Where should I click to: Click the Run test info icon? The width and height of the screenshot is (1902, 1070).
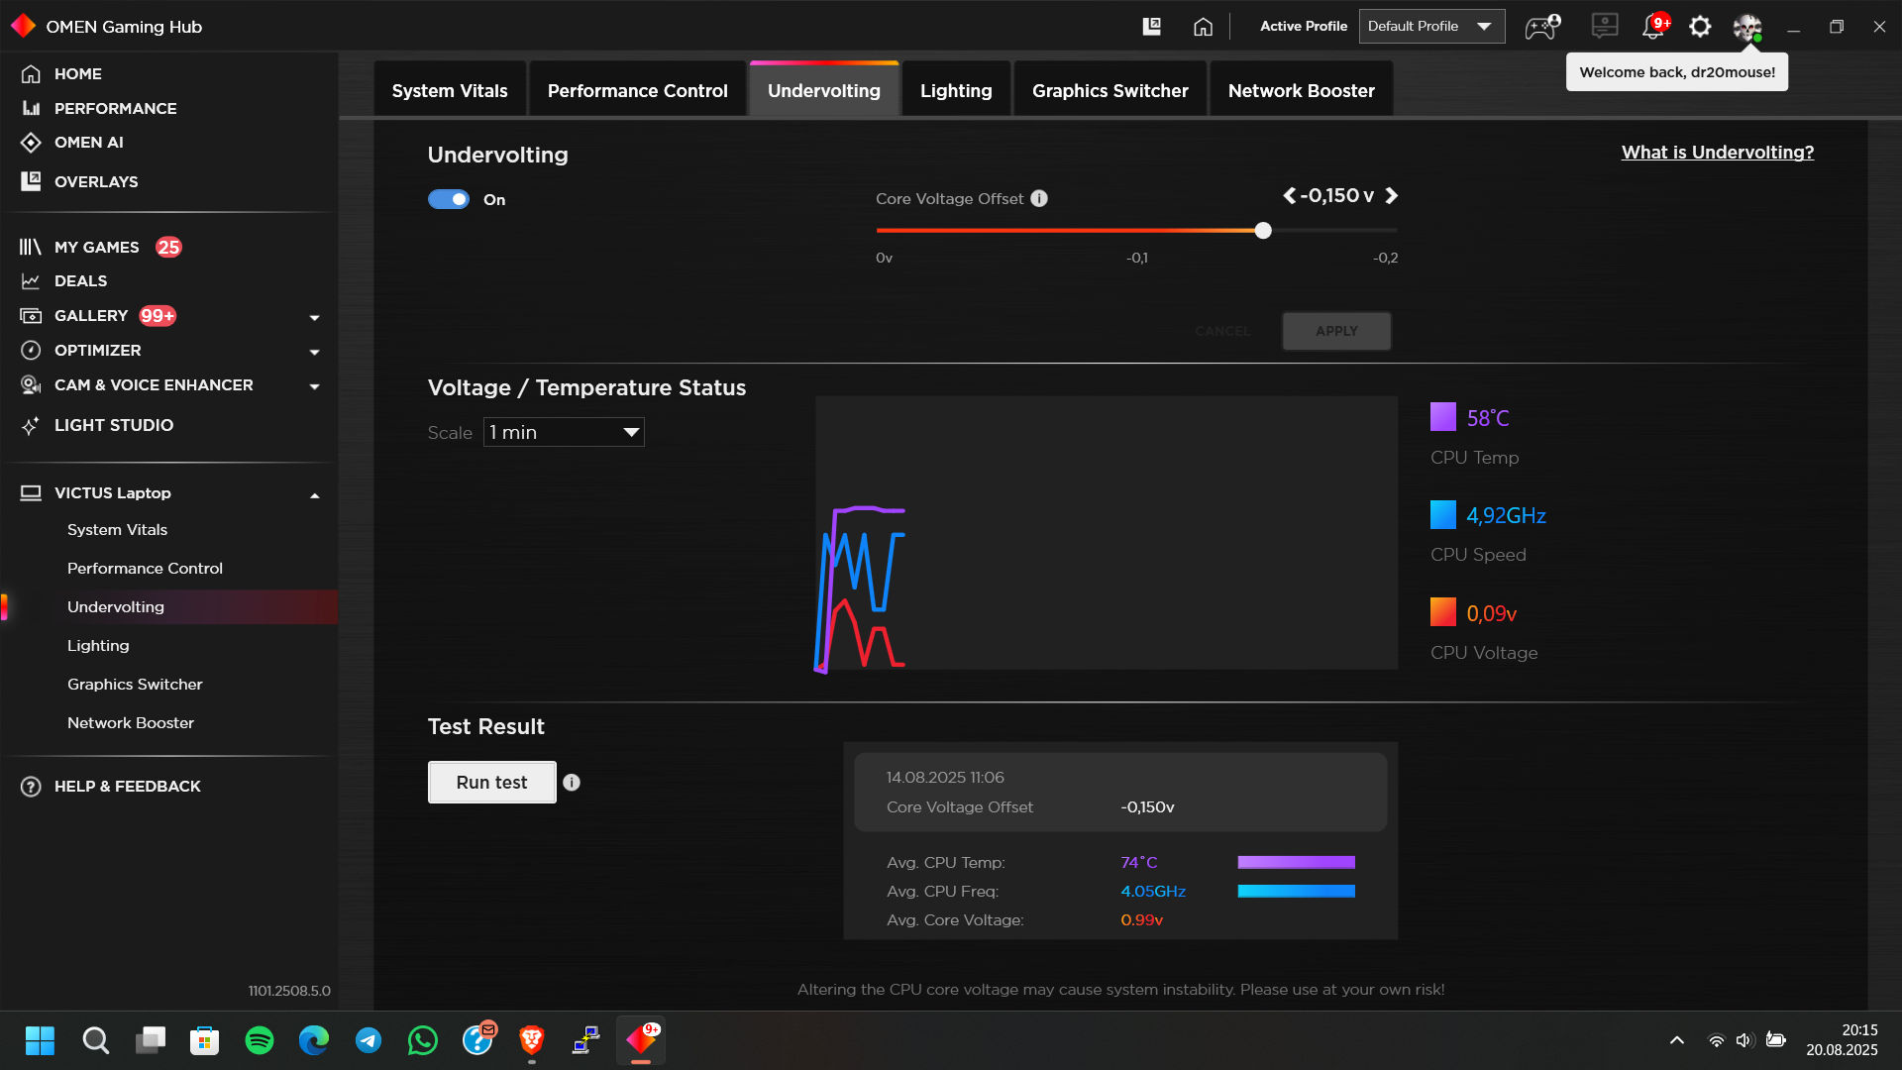coord(572,783)
